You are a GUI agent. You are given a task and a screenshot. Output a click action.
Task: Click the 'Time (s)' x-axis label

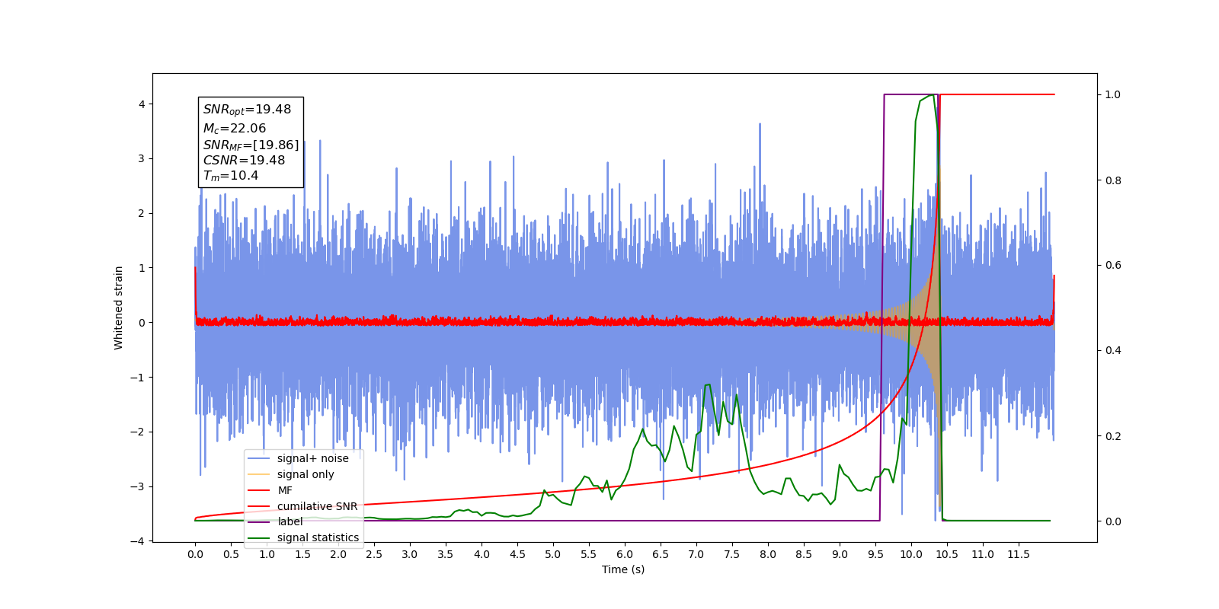pos(623,569)
